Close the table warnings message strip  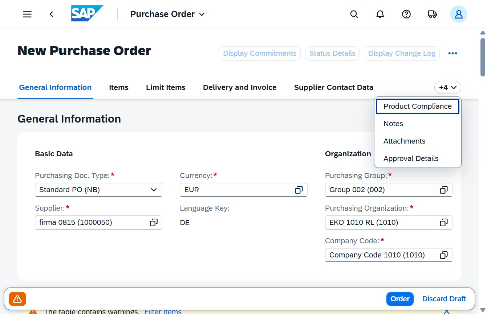pyautogui.click(x=447, y=311)
